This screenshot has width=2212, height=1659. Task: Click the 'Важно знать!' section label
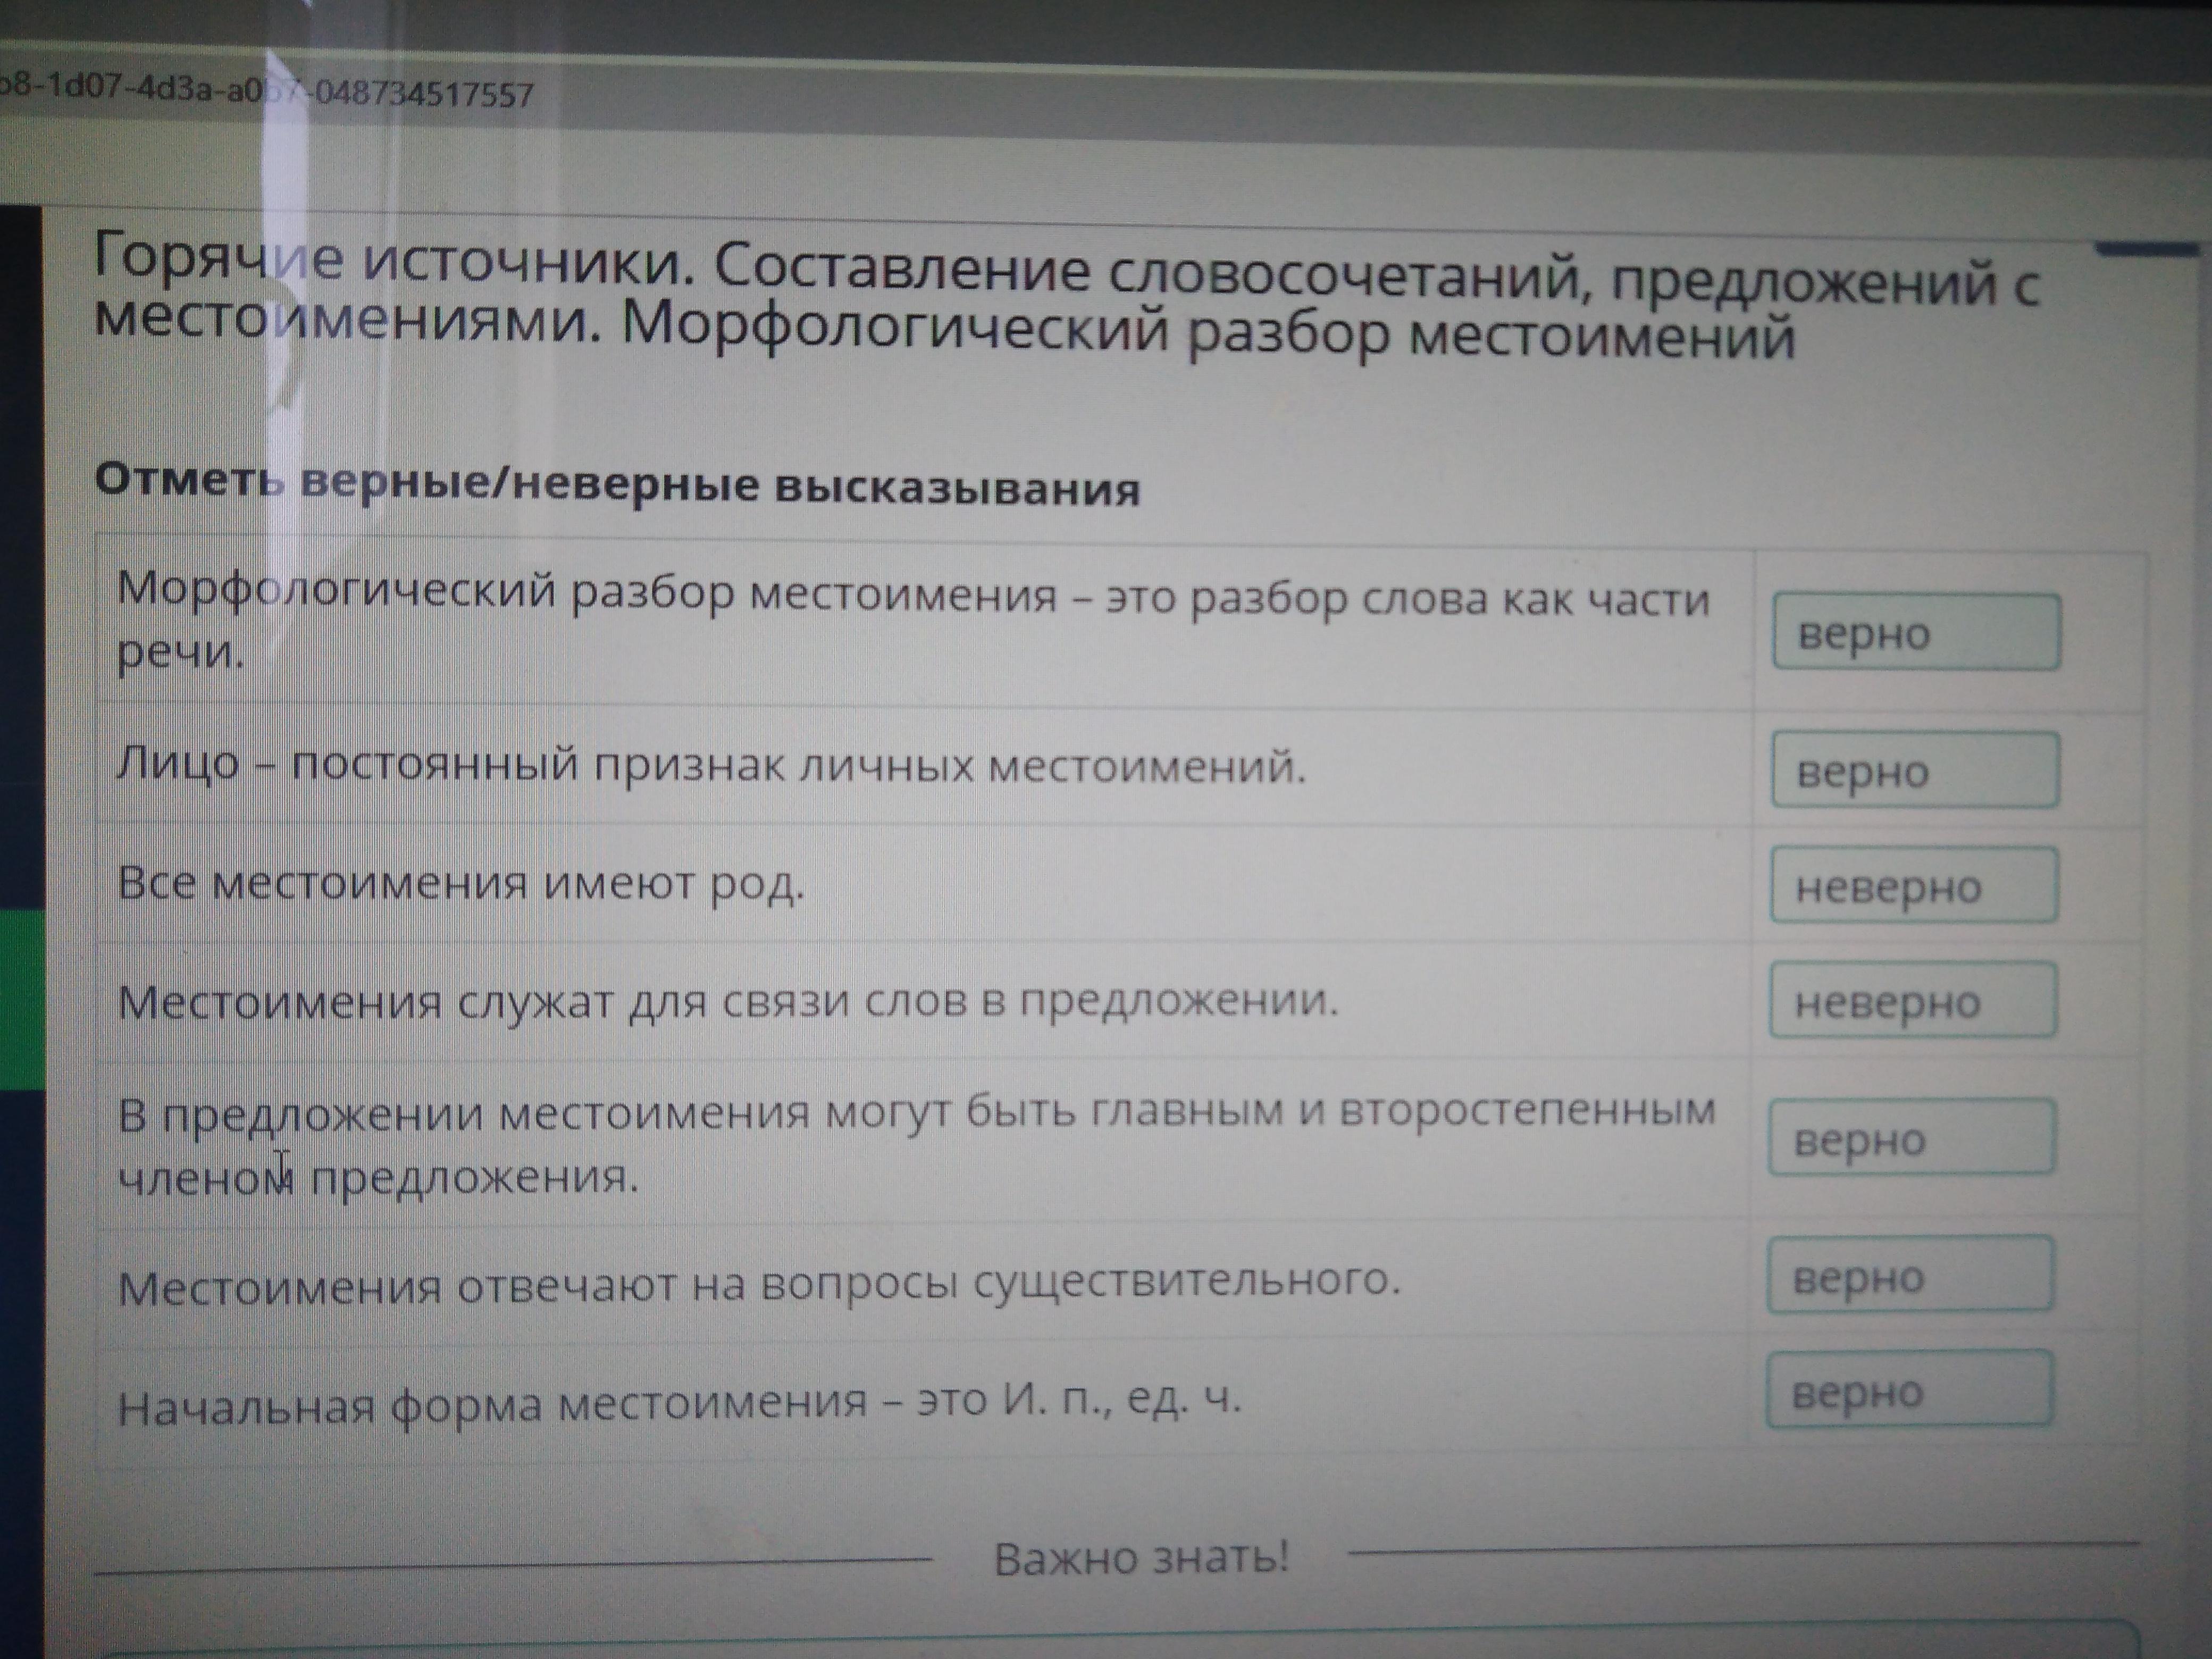click(1141, 1558)
